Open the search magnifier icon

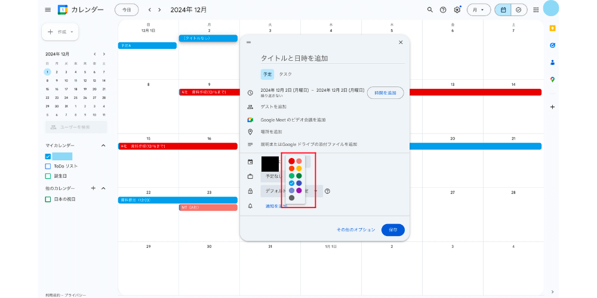tap(430, 10)
